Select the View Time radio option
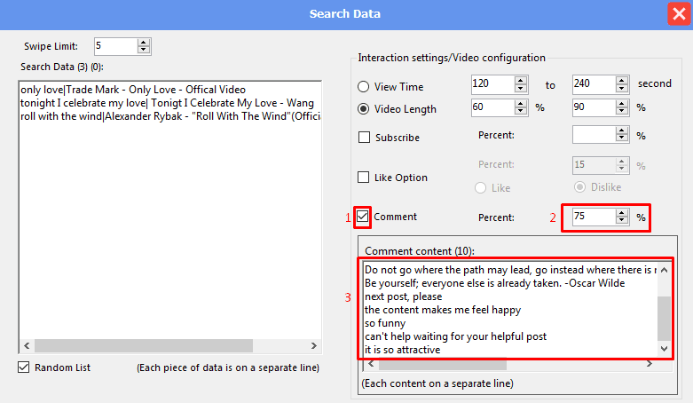Screen dimensions: 693x403 click(363, 87)
